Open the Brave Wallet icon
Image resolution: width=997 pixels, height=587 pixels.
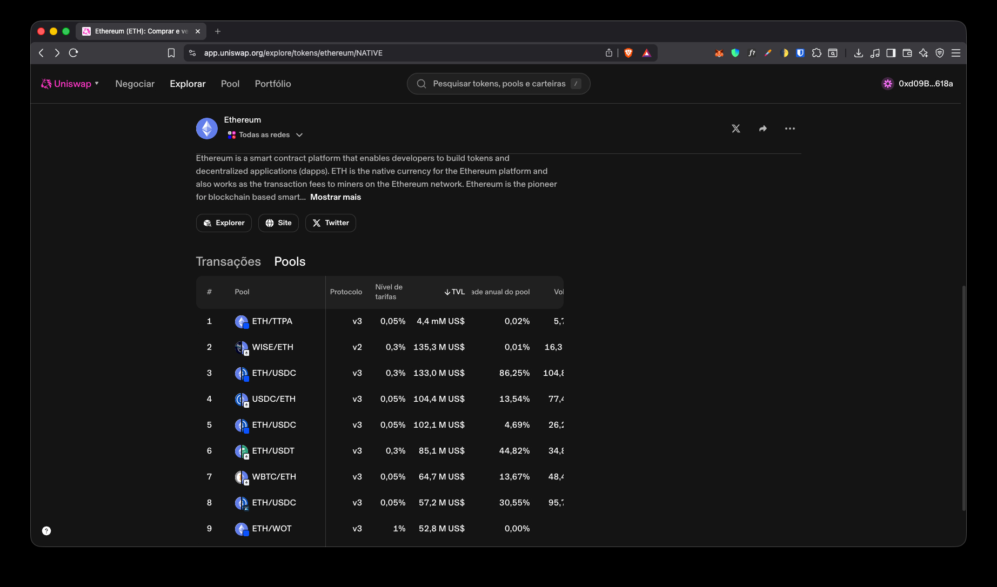tap(907, 53)
